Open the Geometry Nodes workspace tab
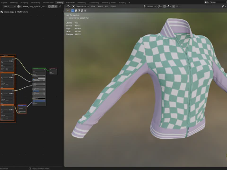 point(109,2)
